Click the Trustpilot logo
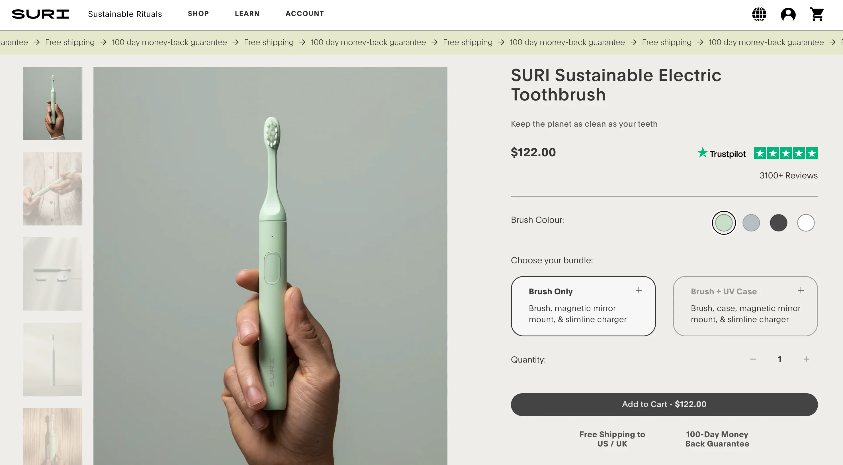Image resolution: width=843 pixels, height=465 pixels. coord(721,153)
